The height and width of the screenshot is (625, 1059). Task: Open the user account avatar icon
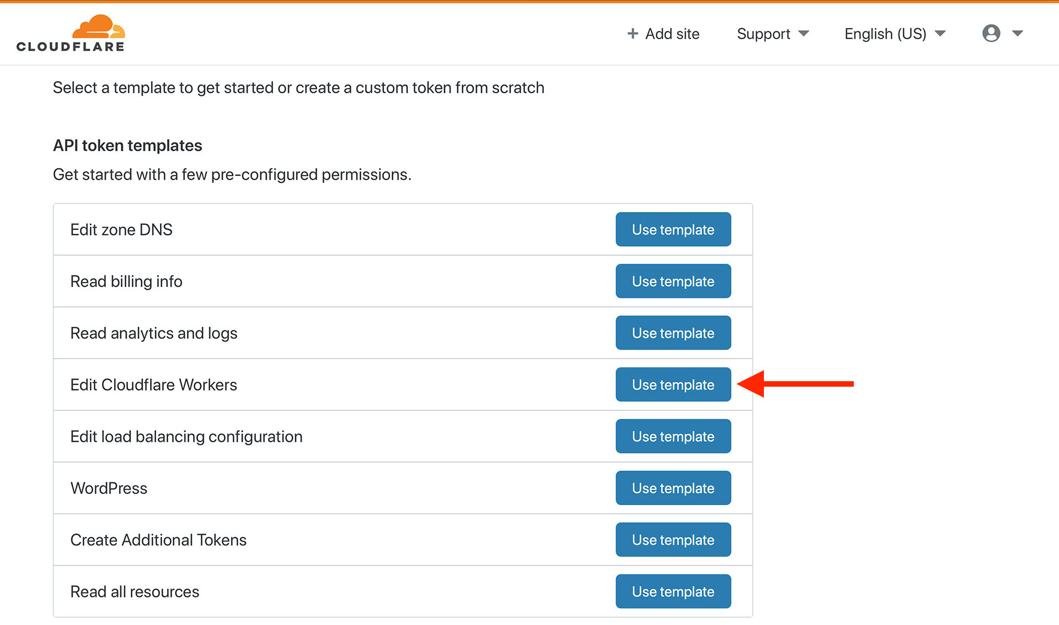click(991, 33)
